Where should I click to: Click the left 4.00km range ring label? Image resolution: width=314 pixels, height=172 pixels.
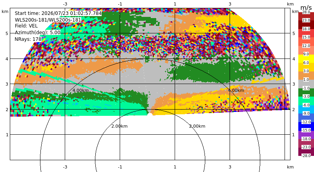(x=80, y=90)
